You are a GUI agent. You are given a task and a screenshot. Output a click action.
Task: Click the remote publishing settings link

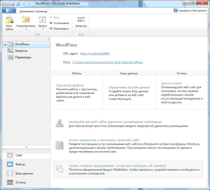tap(115, 122)
